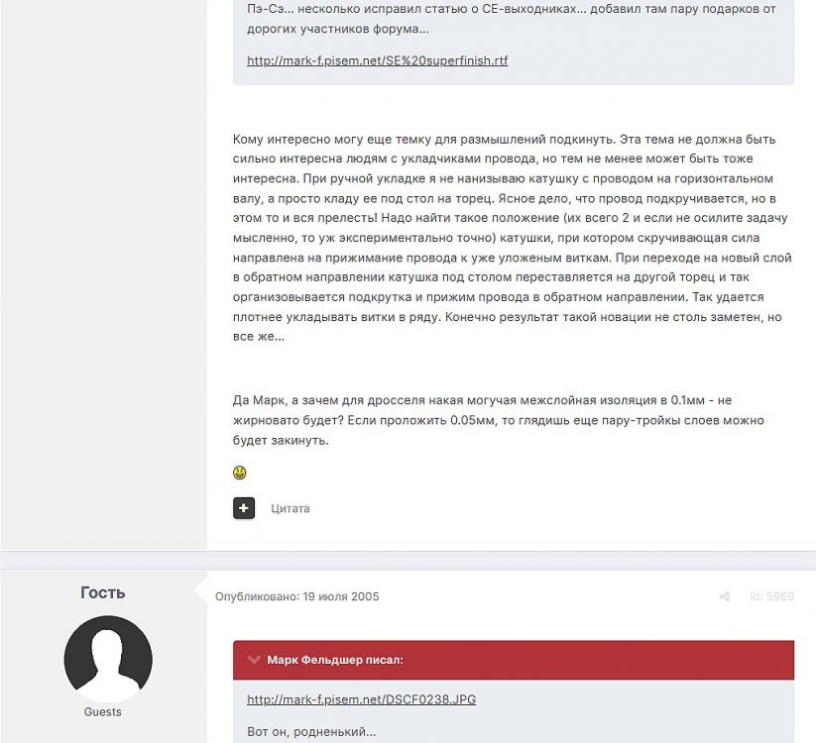Click the Цитата quote link
Image resolution: width=816 pixels, height=743 pixels.
pyautogui.click(x=291, y=508)
